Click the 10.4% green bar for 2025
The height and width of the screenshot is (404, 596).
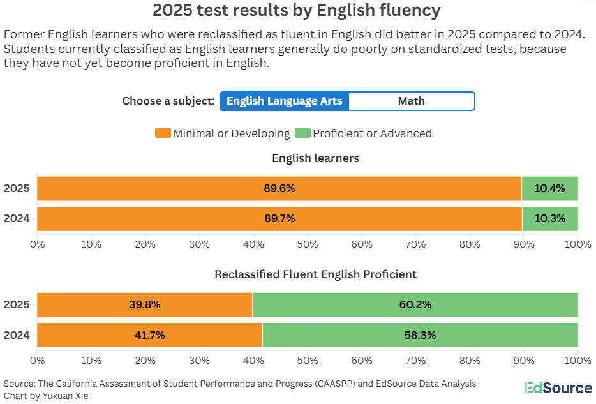coord(549,189)
